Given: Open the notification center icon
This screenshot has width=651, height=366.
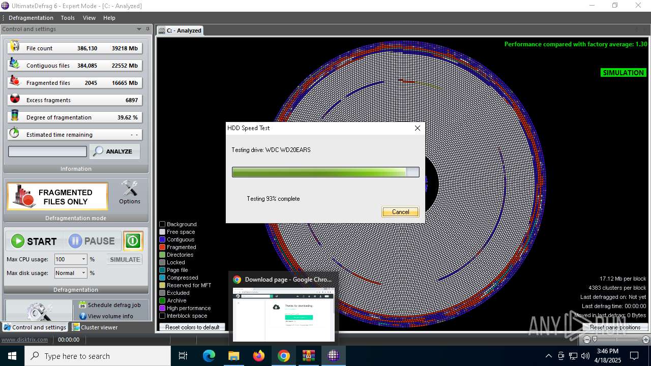Looking at the screenshot, I should point(634,356).
